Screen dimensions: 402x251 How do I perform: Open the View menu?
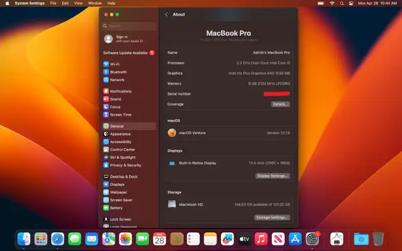pyautogui.click(x=78, y=3)
